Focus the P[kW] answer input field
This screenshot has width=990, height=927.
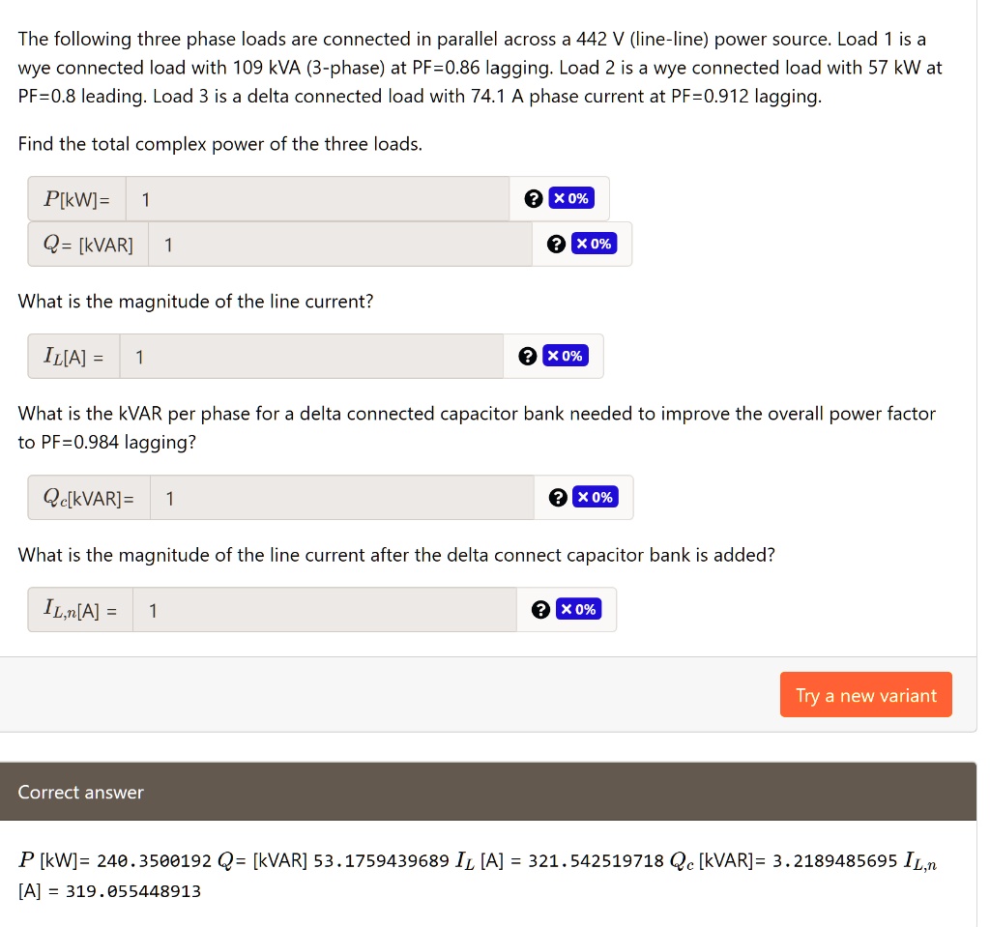(317, 199)
